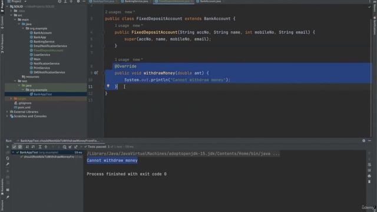Click the override gutter icon at withdrawMoney
The image size is (377, 212).
pos(95,72)
